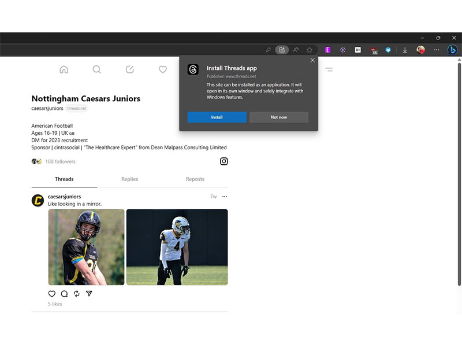Click the Nottingham Caesars Juniors heading
The width and height of the screenshot is (462, 347).
pyautogui.click(x=86, y=98)
